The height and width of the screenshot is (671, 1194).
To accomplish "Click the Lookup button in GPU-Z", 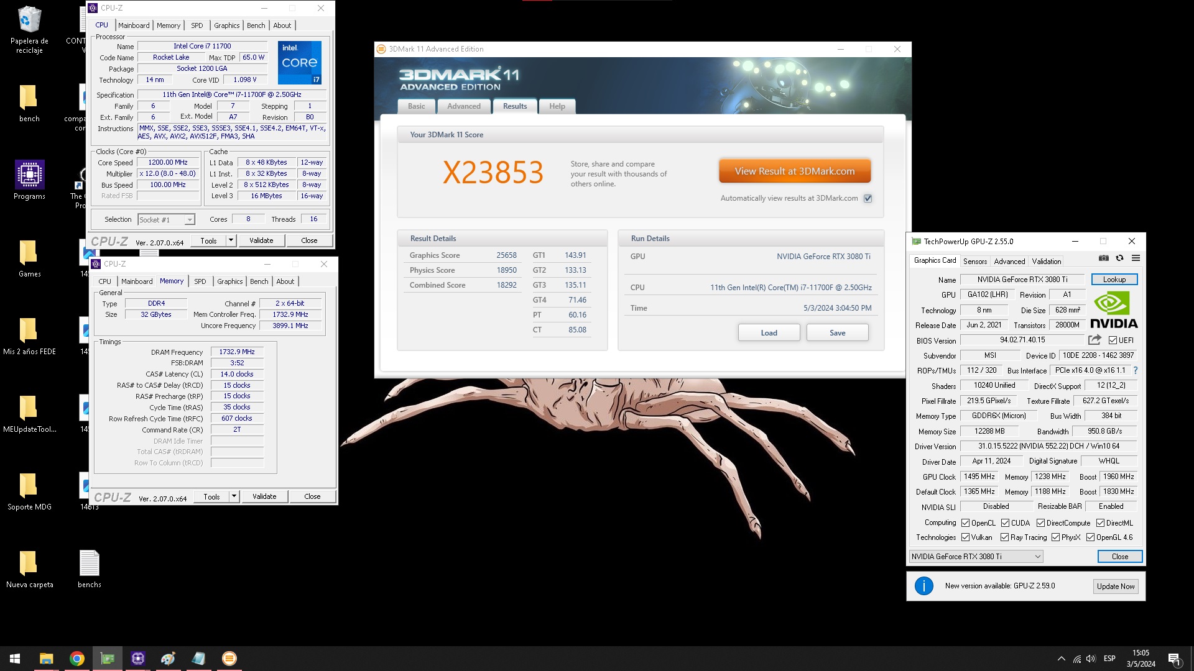I will pyautogui.click(x=1114, y=280).
